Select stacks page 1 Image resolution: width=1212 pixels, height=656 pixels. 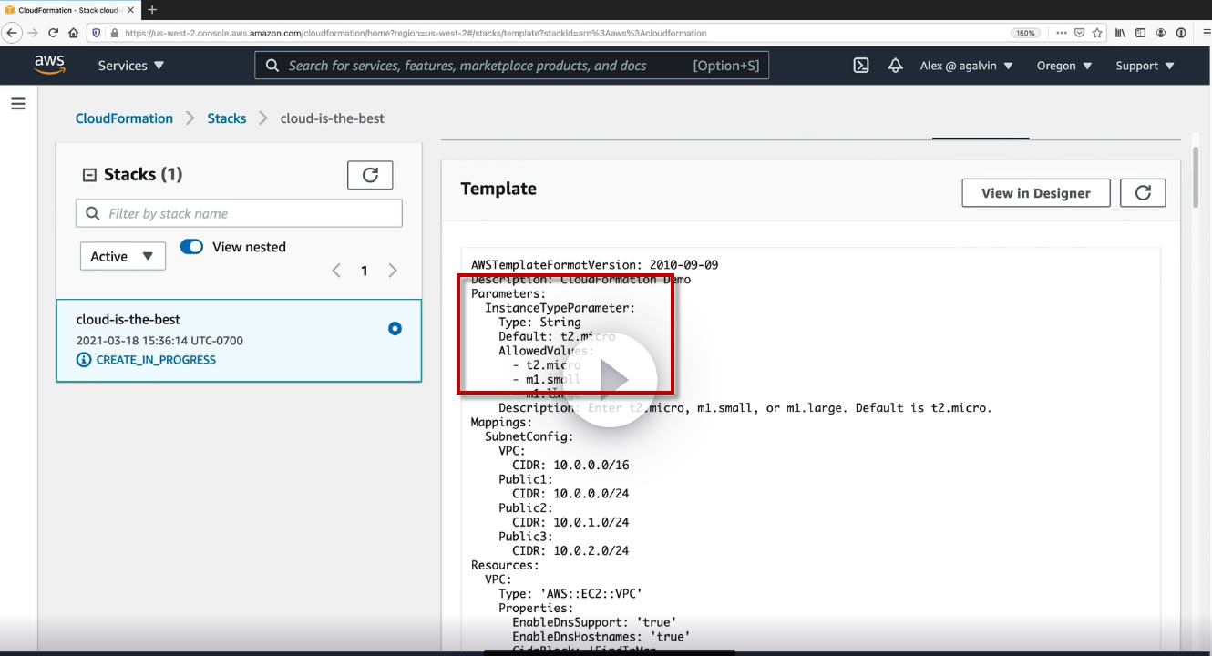point(365,271)
